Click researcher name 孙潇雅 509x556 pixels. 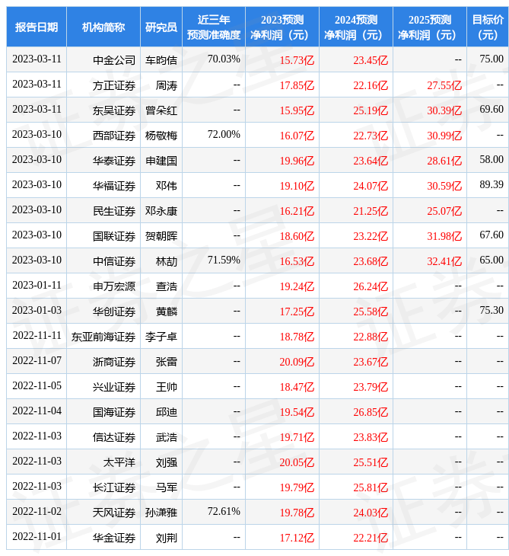[x=161, y=513]
